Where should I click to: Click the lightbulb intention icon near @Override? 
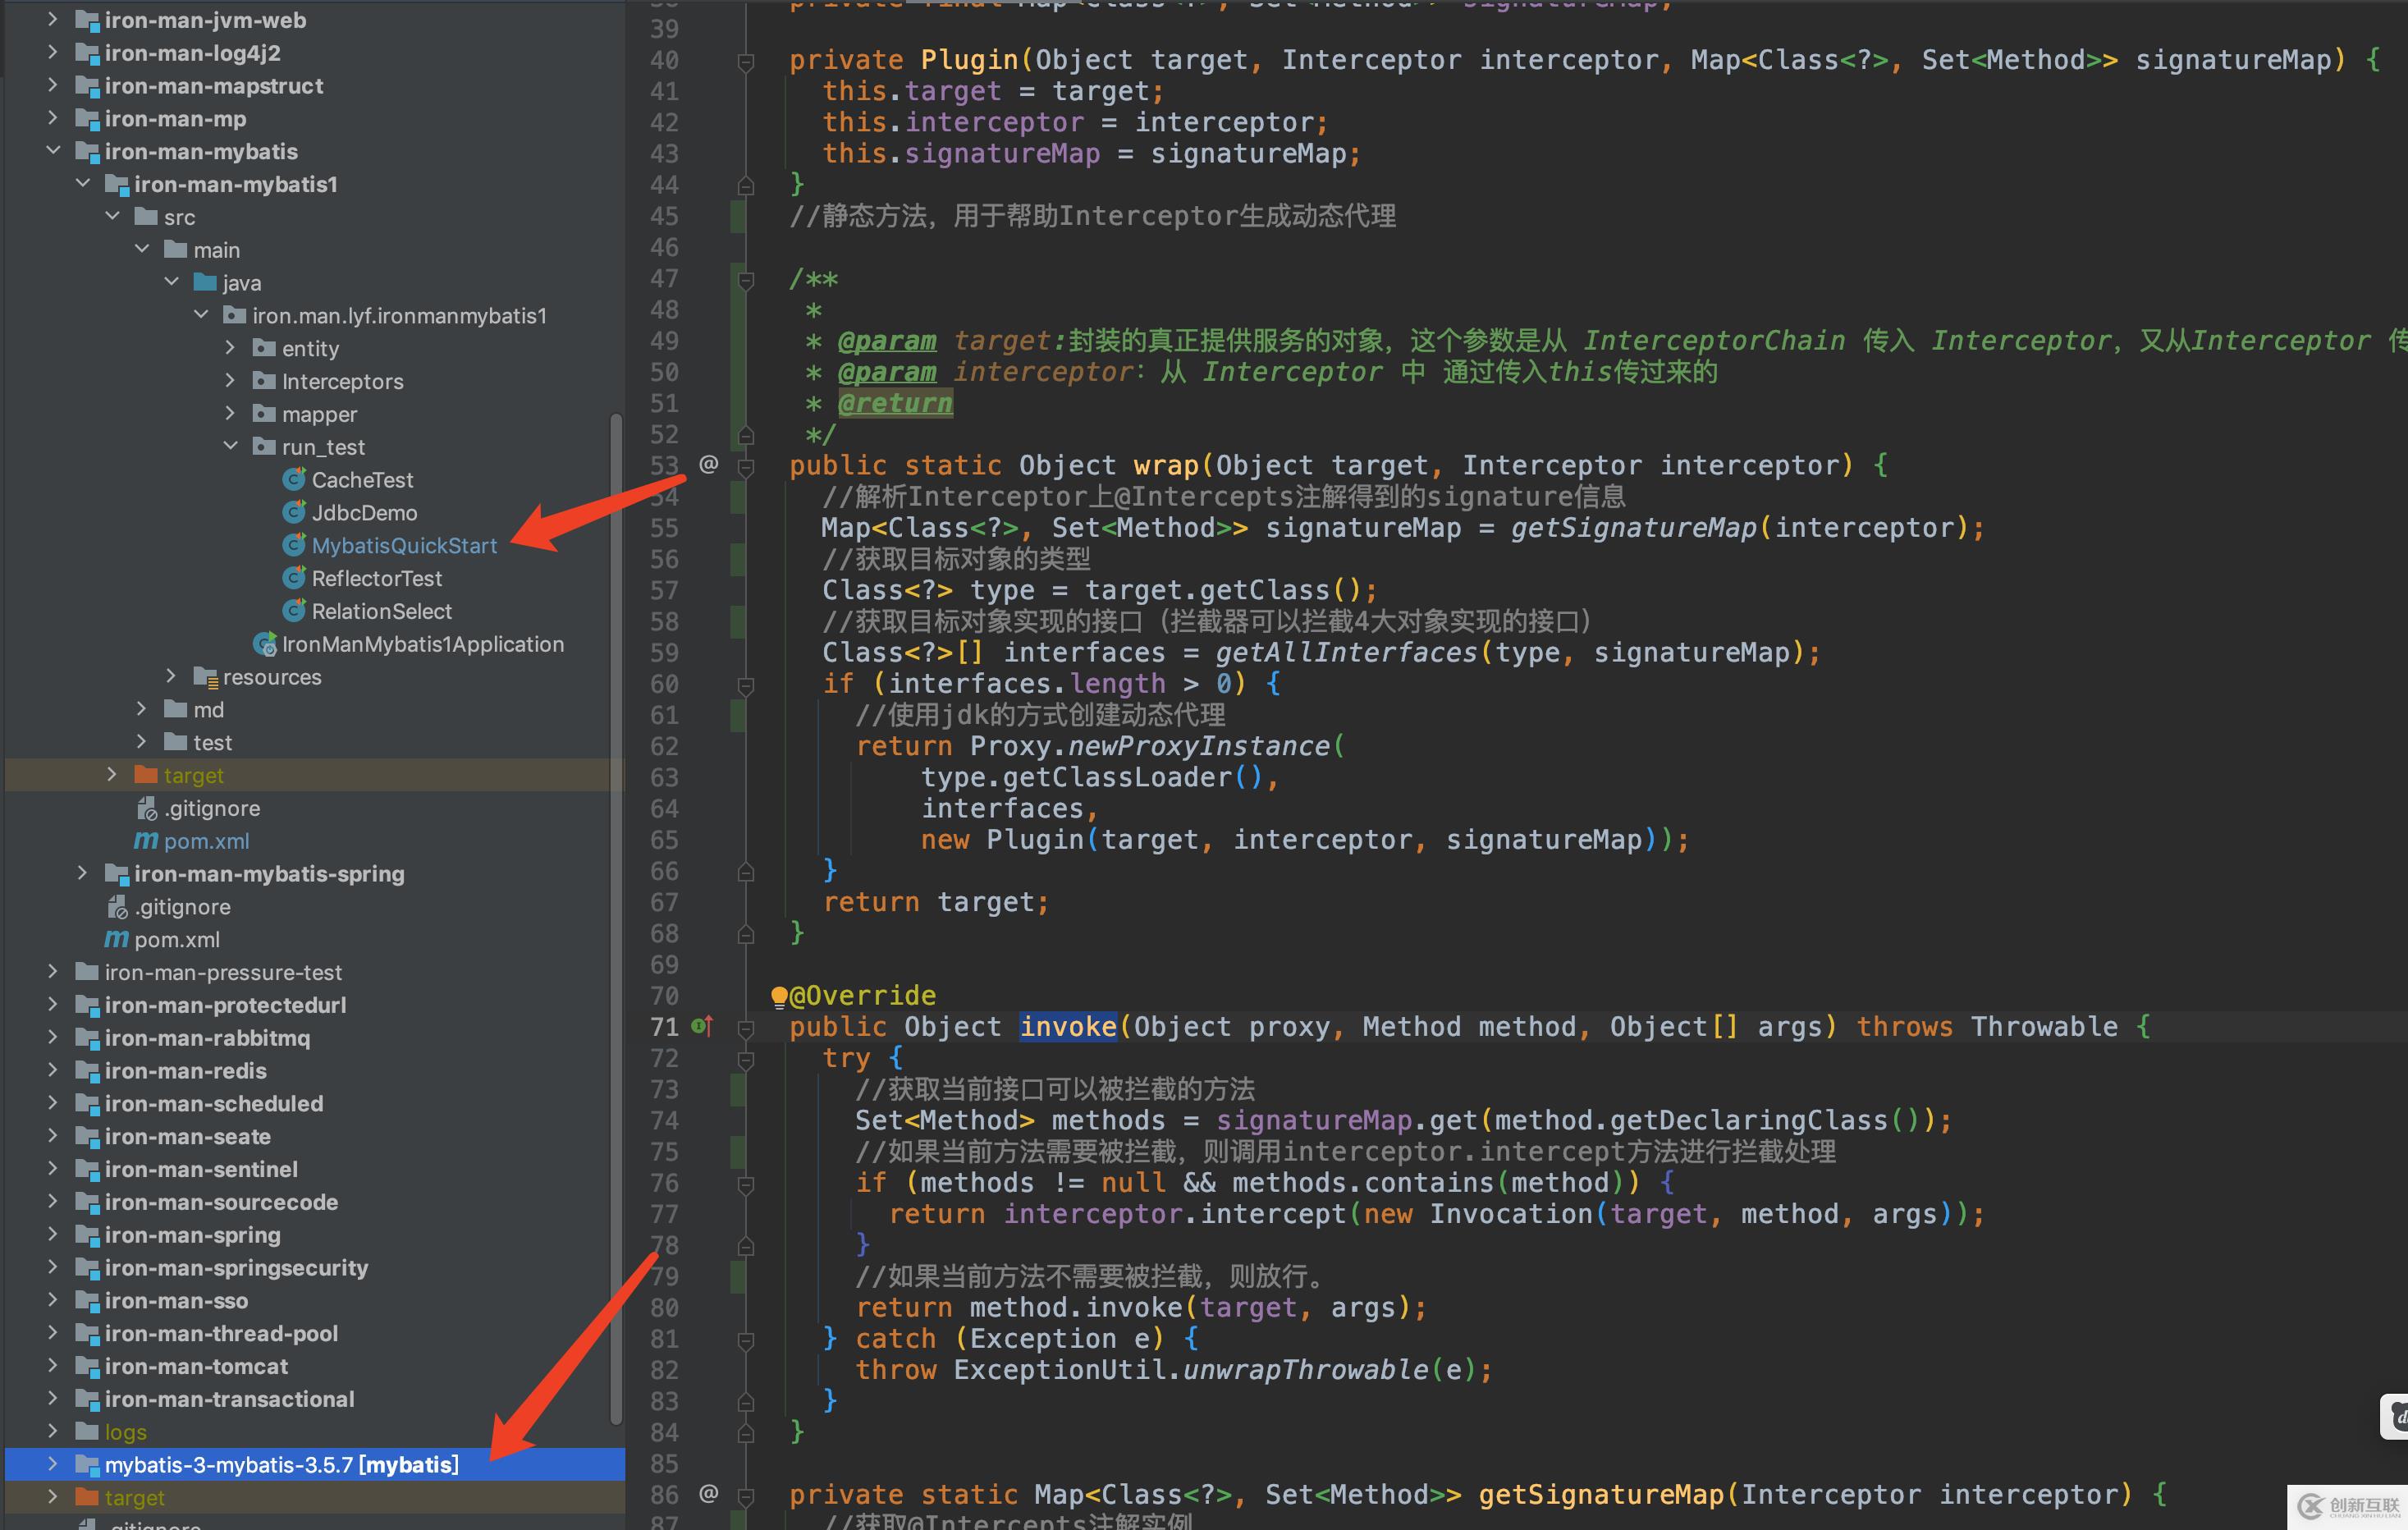coord(779,996)
